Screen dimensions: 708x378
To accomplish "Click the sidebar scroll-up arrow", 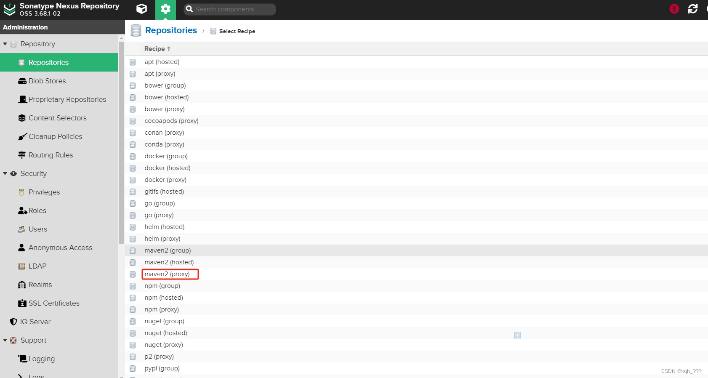I will coord(121,38).
